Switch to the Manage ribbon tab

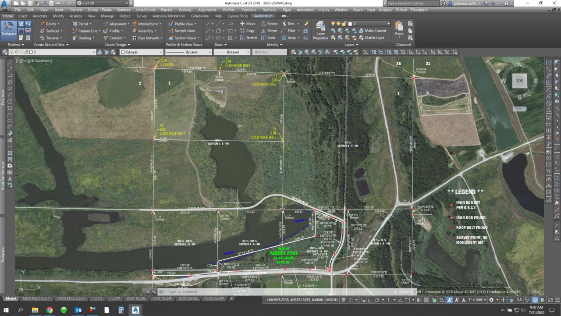tap(107, 16)
